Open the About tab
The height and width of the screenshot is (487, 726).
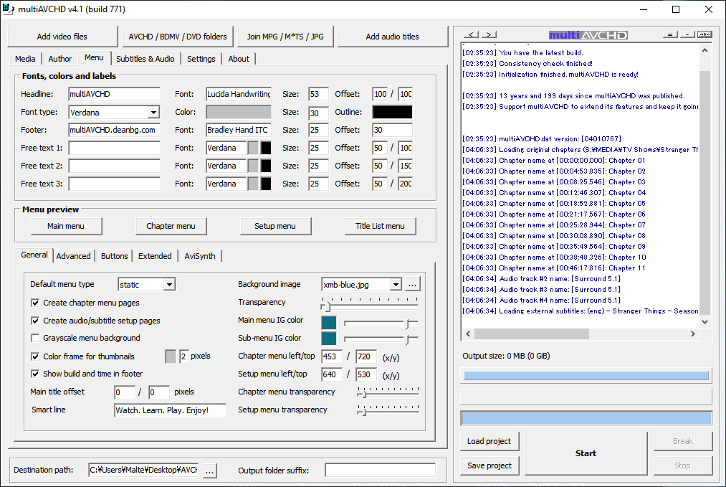tap(239, 59)
